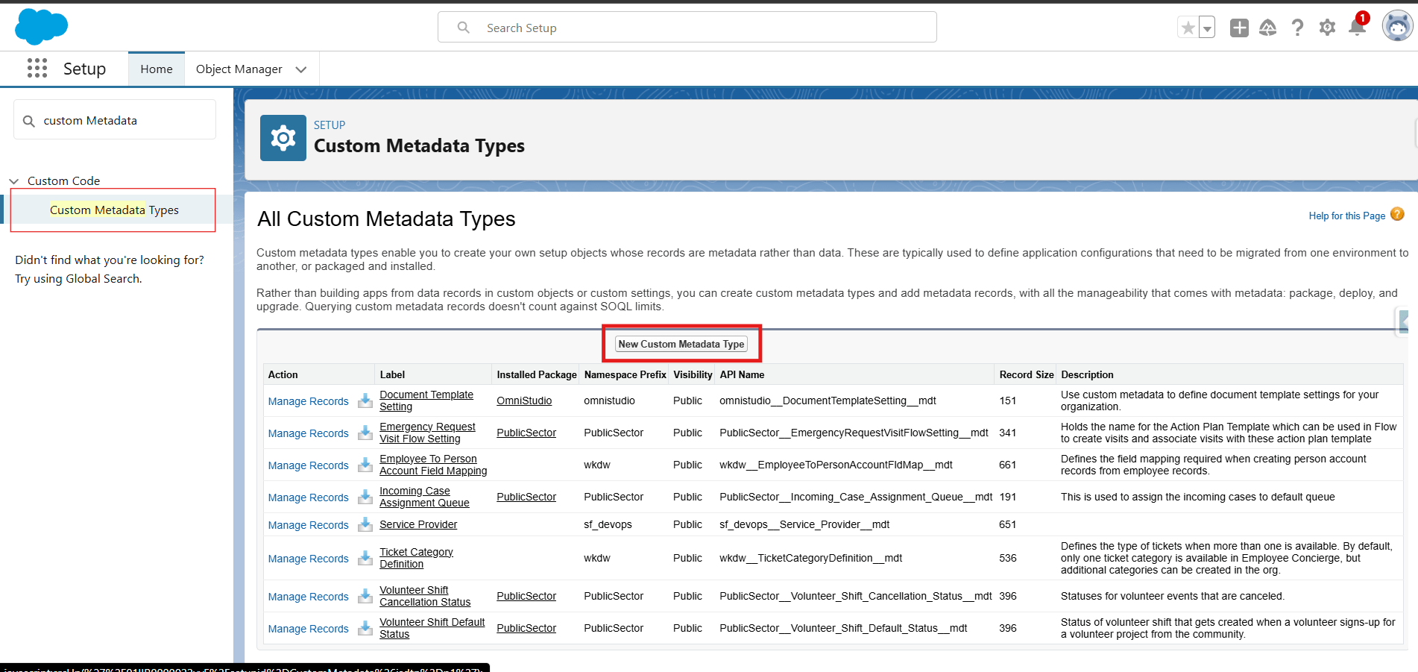Image resolution: width=1418 pixels, height=672 pixels.
Task: Click download icon for Service Provider row
Action: coord(365,525)
